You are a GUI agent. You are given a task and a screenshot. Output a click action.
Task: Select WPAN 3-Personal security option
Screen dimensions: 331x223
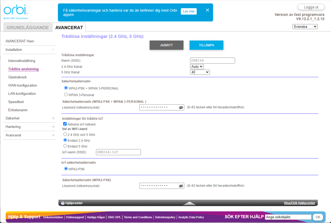(x=66, y=95)
